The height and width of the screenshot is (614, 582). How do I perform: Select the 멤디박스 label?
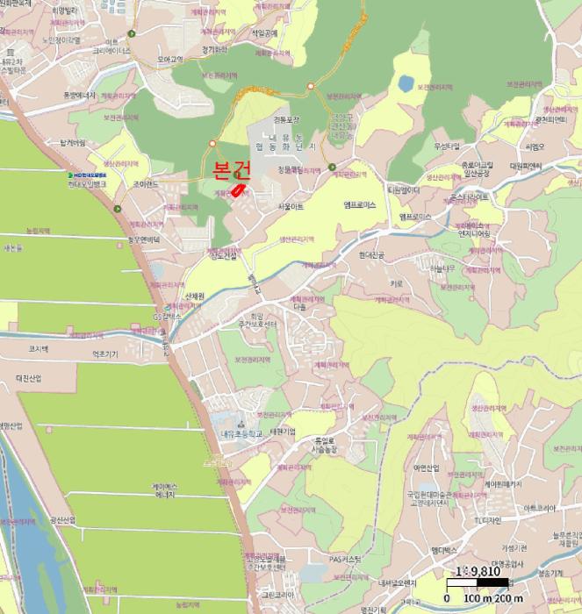tap(444, 550)
